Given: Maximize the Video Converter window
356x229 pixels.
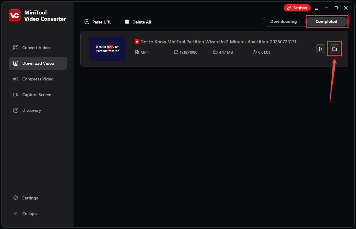Looking at the screenshot, I should pyautogui.click(x=336, y=8).
